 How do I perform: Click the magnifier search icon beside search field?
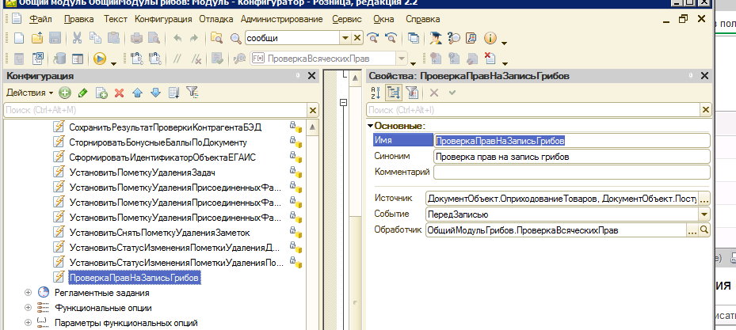point(235,38)
